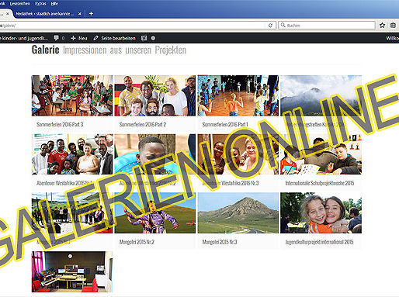This screenshot has width=399, height=297.
Task: Open Internationale Schulprojektwoche 2015 thumbnail
Action: pyautogui.click(x=321, y=154)
